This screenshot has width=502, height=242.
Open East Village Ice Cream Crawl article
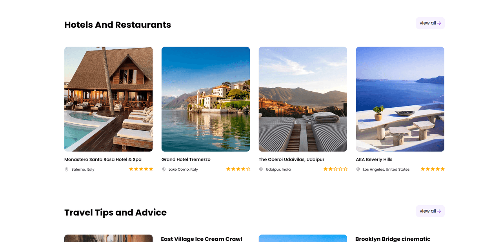202,239
